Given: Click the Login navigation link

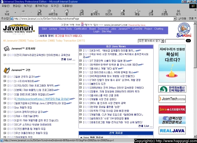Looking at the screenshot, I should pos(96,31).
